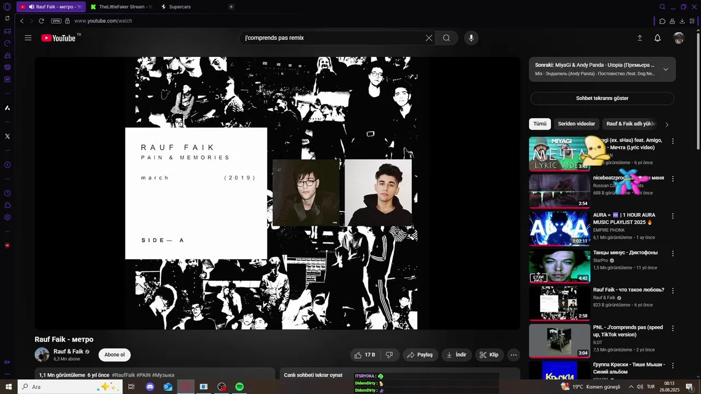The width and height of the screenshot is (701, 394).
Task: Subscribe with the Abone ol button
Action: (x=114, y=355)
